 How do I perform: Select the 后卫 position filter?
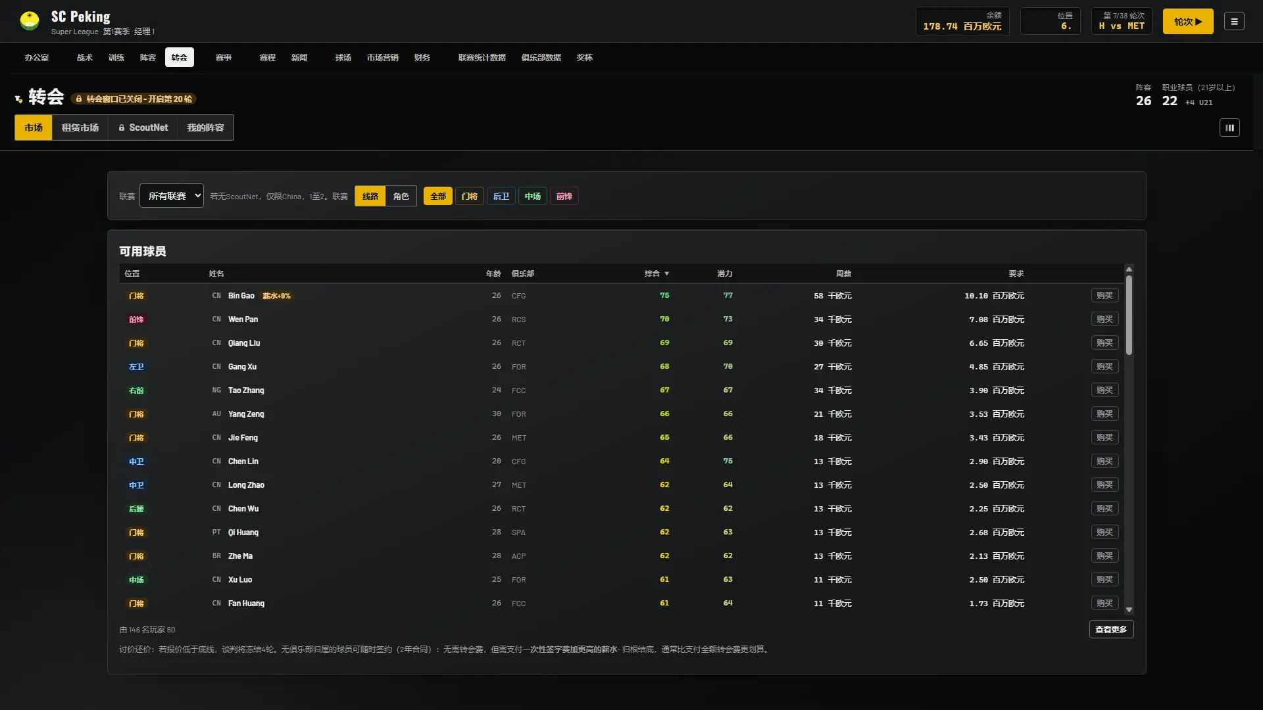[x=501, y=196]
